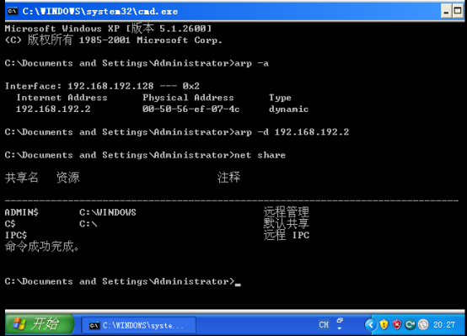Click the IPC$ share name

[x=16, y=235]
